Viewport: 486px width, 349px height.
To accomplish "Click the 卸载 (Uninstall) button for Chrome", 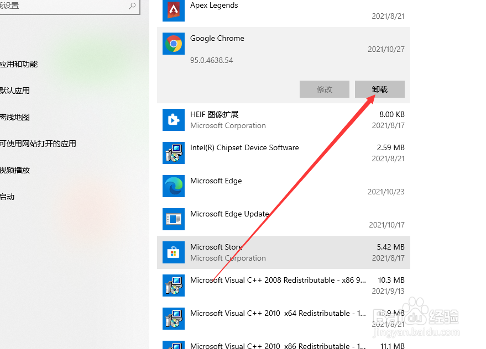I will 380,89.
